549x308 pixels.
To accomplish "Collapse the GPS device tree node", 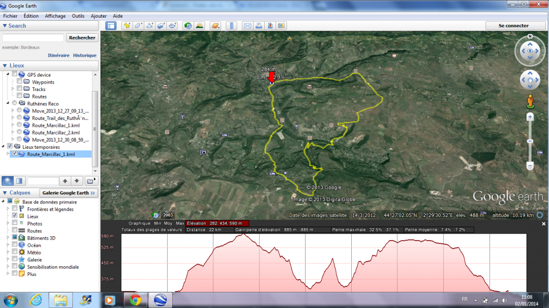I will [x=8, y=74].
